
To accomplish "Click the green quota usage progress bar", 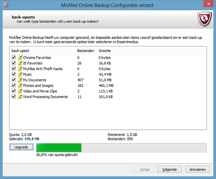I will [59, 148].
